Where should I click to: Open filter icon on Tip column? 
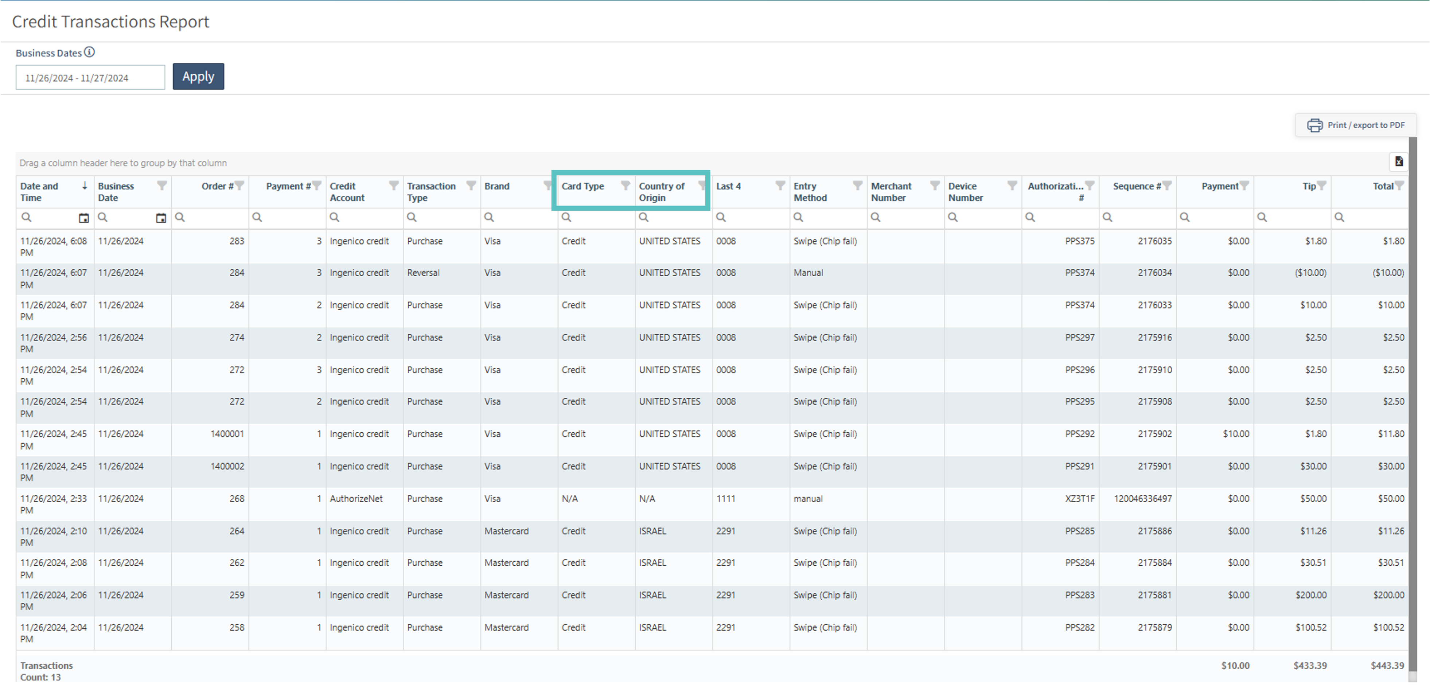click(x=1322, y=186)
